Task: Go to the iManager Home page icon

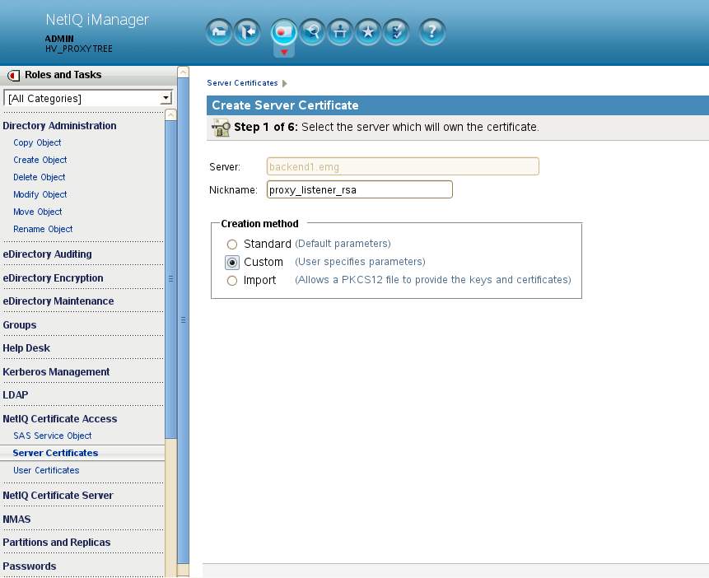Action: click(x=219, y=31)
